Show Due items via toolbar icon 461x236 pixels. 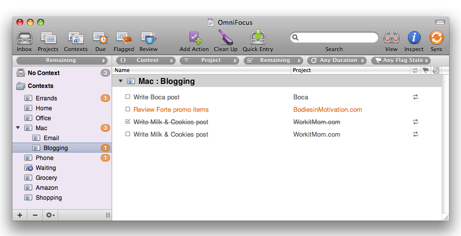coord(100,38)
